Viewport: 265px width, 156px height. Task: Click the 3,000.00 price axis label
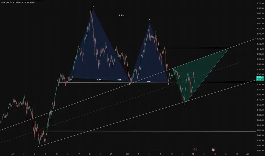[x=260, y=135]
